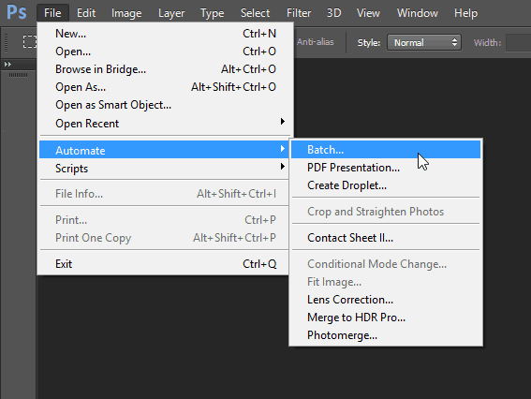This screenshot has height=399, width=531.
Task: Click the Width input field
Action: [x=518, y=43]
